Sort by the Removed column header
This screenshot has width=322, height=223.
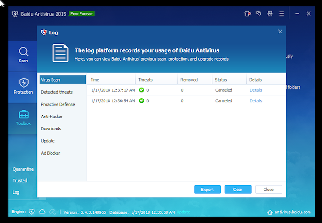[x=195, y=80]
